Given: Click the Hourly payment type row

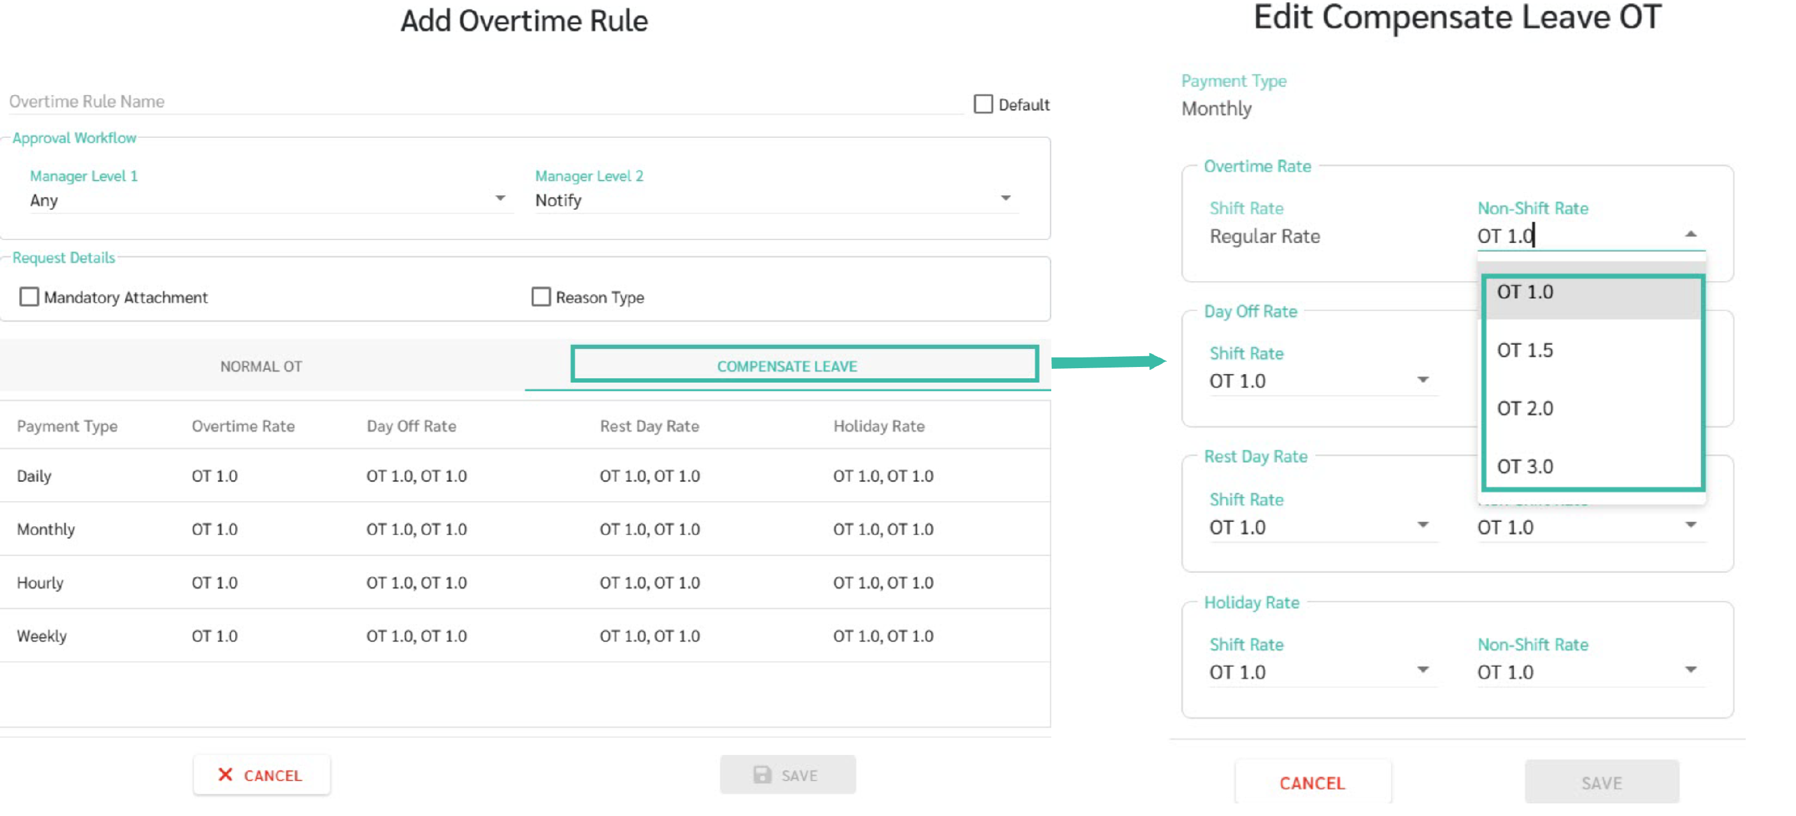Looking at the screenshot, I should 525,583.
